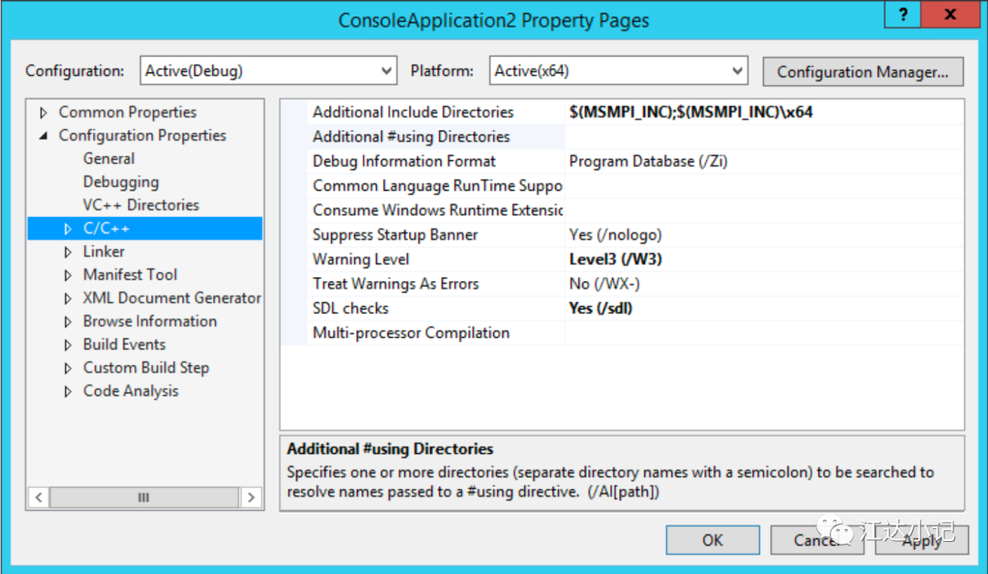Expand the Common Properties tree node
Image resolution: width=988 pixels, height=574 pixels.
(44, 113)
